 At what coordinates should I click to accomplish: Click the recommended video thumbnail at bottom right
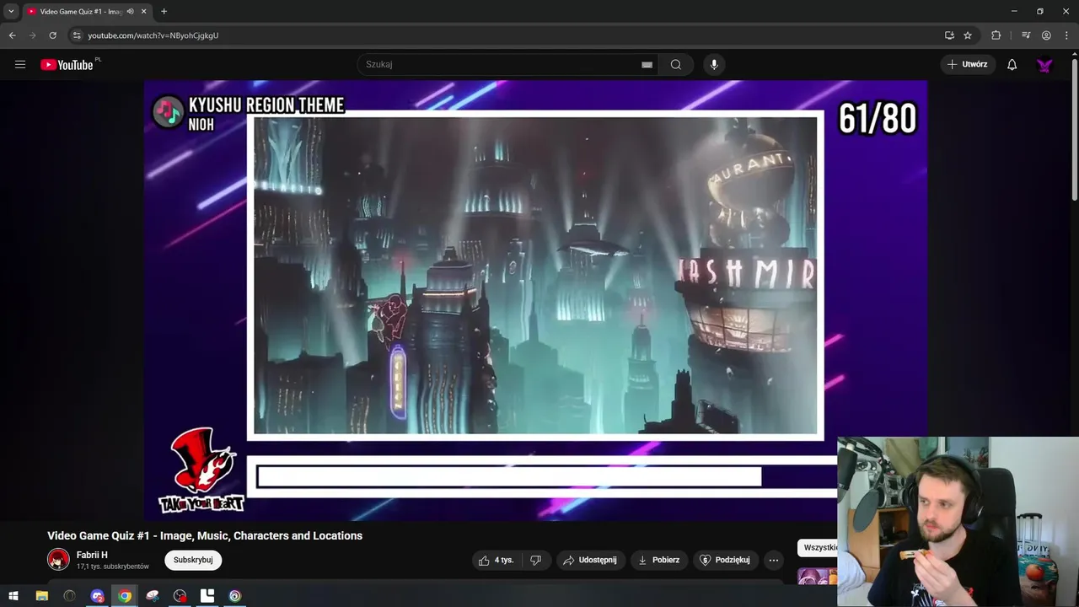[x=817, y=577]
